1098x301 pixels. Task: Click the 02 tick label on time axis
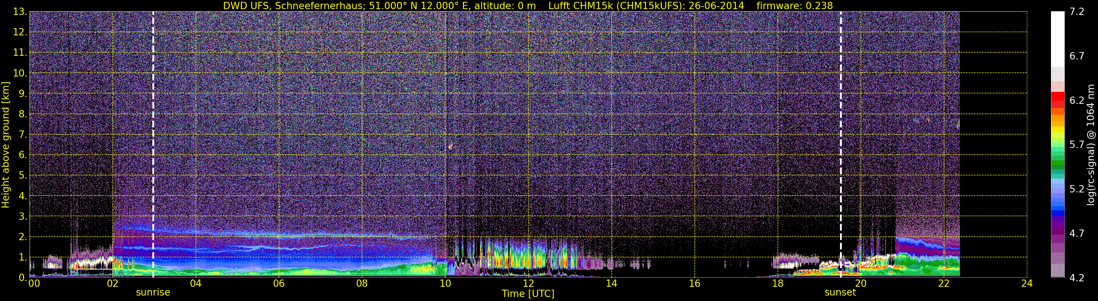(113, 284)
